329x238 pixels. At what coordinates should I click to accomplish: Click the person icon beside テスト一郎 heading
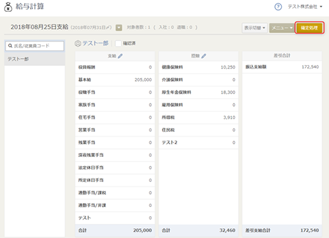click(x=78, y=44)
